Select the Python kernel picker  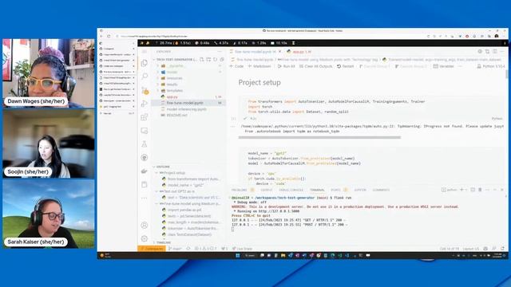click(491, 66)
